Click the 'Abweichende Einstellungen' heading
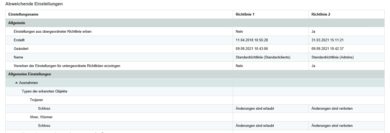This screenshot has width=390, height=133. pyautogui.click(x=34, y=4)
